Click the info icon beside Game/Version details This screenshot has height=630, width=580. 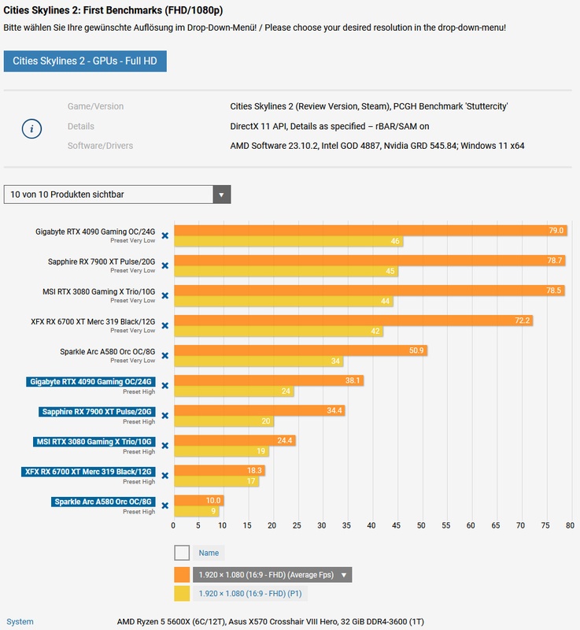tap(31, 127)
